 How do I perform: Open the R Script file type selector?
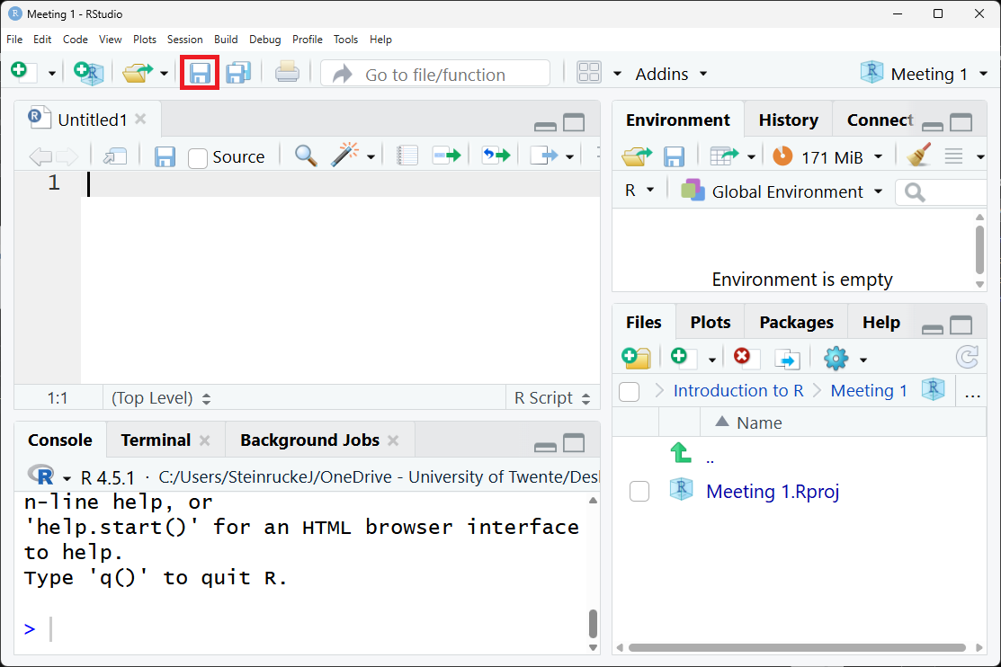click(551, 398)
